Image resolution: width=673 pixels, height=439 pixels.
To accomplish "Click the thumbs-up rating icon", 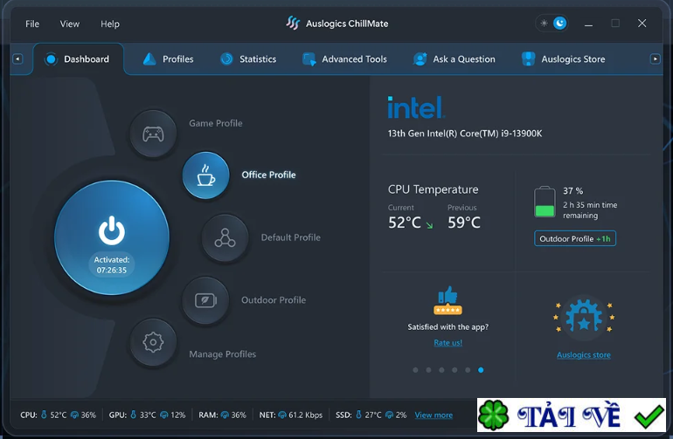I will coord(448,300).
